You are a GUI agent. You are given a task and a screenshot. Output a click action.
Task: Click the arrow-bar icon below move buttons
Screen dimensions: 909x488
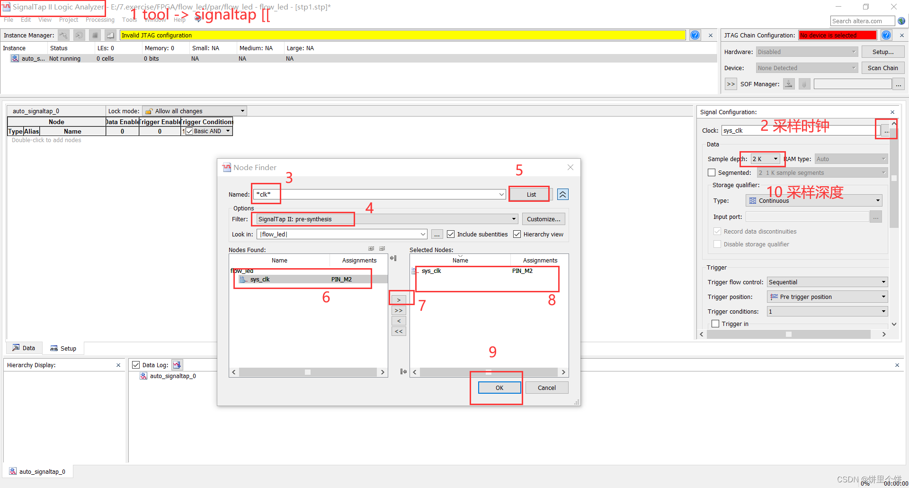pyautogui.click(x=403, y=371)
